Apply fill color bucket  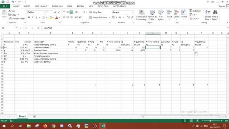(51, 18)
